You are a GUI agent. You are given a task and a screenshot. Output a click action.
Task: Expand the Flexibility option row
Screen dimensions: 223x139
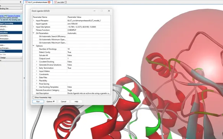click(x=37, y=80)
